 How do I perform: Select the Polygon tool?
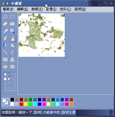pos(12,60)
